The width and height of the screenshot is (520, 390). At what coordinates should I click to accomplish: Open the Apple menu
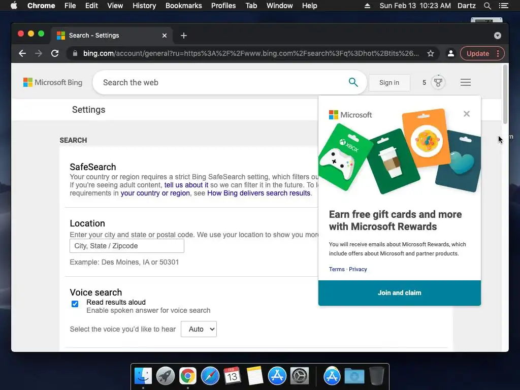pyautogui.click(x=14, y=6)
